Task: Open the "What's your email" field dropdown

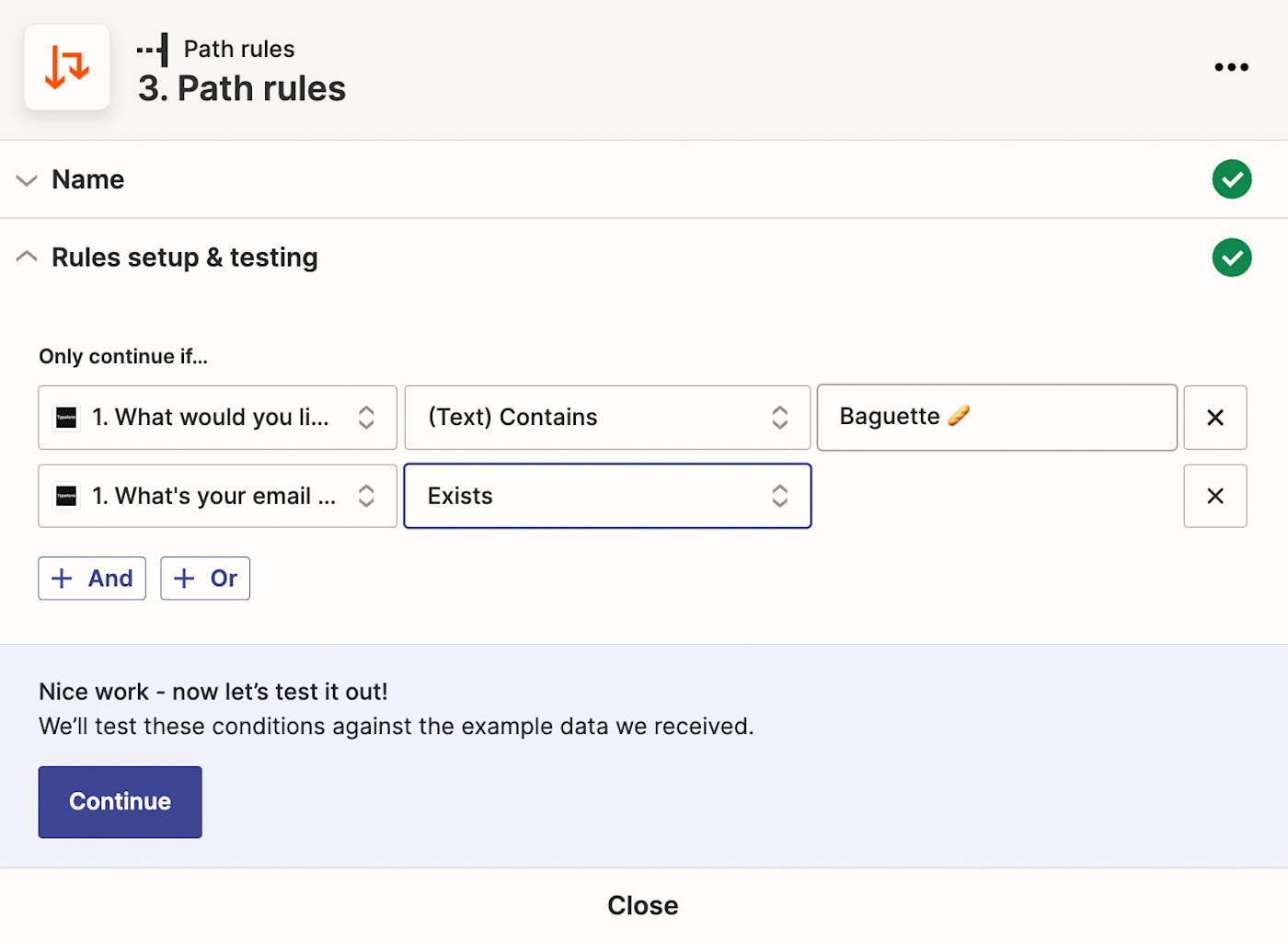Action: click(x=217, y=496)
